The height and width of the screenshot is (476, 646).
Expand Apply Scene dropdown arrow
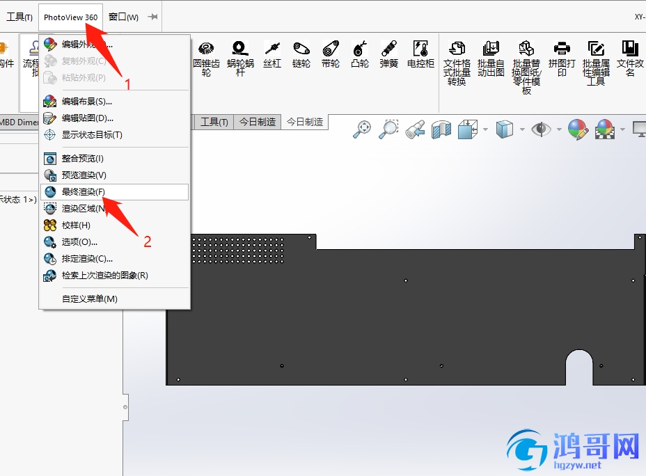click(622, 129)
